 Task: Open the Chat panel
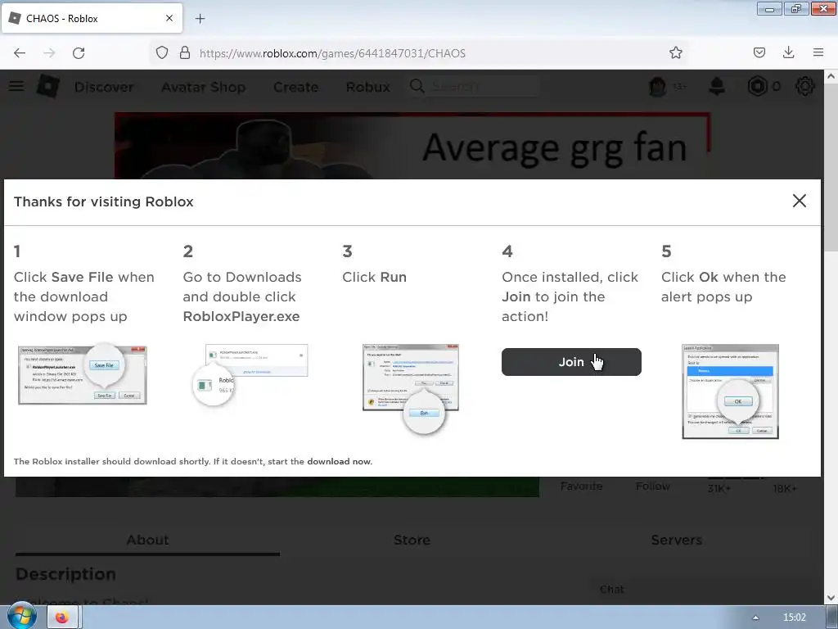(x=612, y=590)
